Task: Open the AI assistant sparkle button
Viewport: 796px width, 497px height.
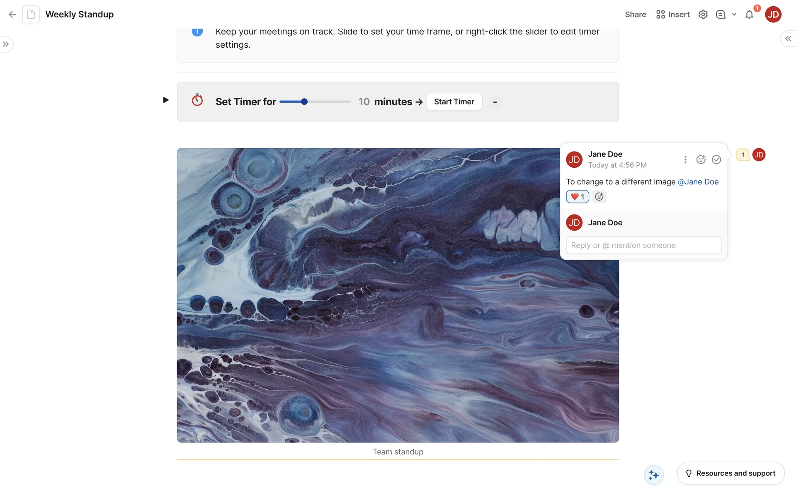Action: tap(654, 475)
